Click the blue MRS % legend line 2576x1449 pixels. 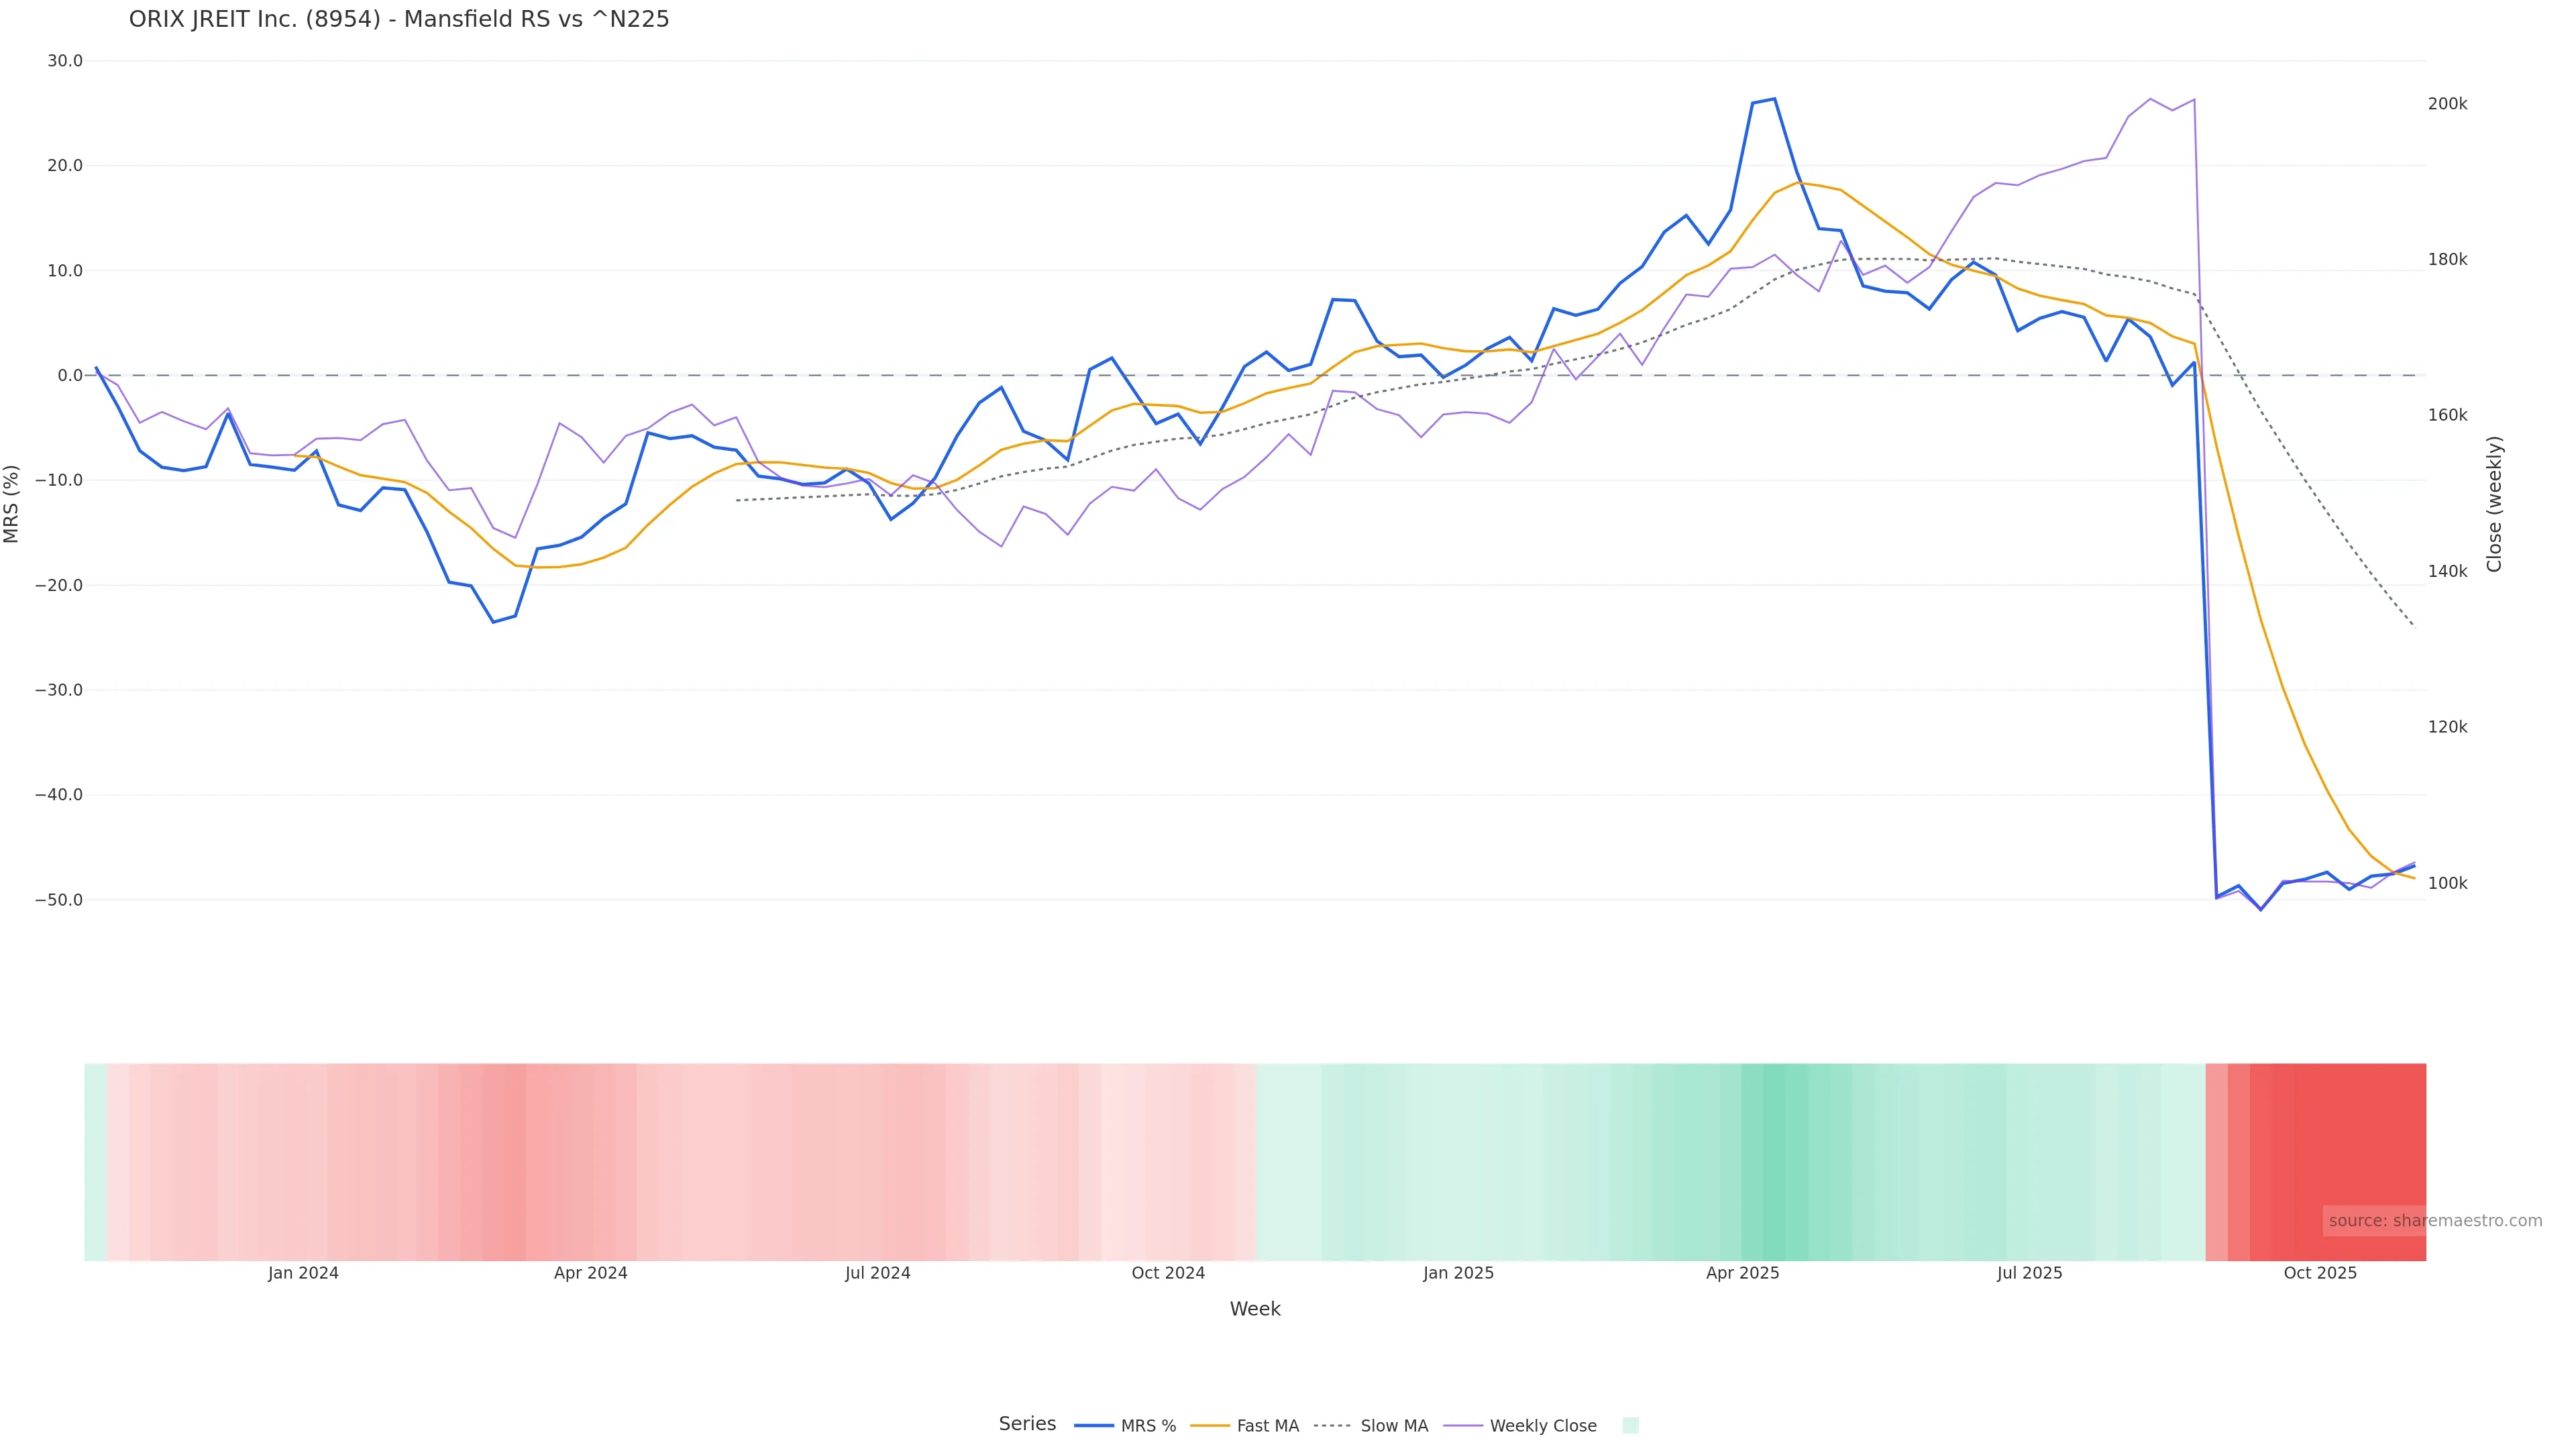click(1094, 1426)
